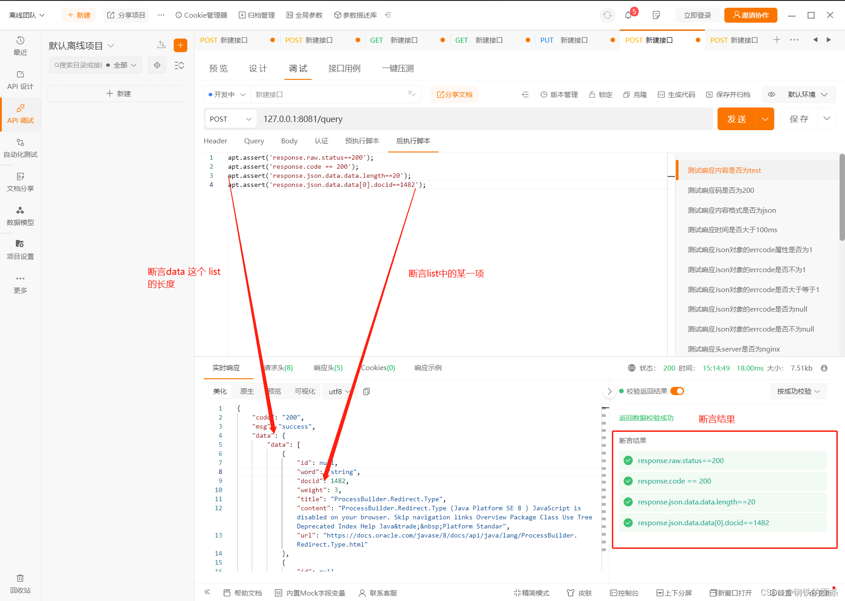Click the 分享文档 button

pyautogui.click(x=454, y=94)
